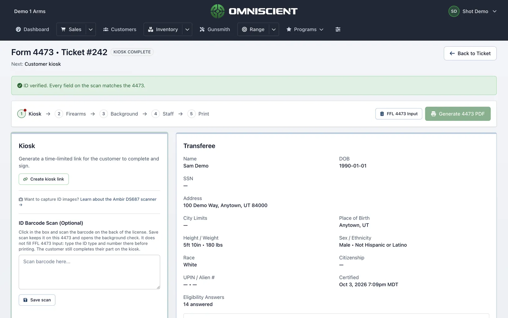Viewport: 508px width, 318px height.
Task: Go to step 2 Firearms
Action: click(70, 114)
